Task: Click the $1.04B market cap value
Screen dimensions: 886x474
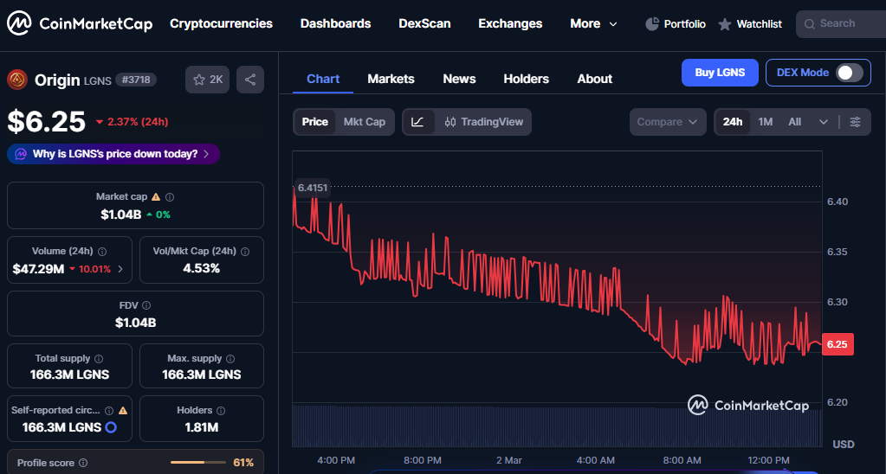Action: click(121, 215)
